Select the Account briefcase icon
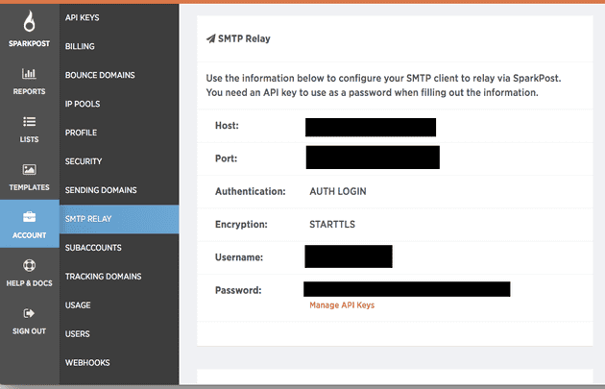 point(29,217)
